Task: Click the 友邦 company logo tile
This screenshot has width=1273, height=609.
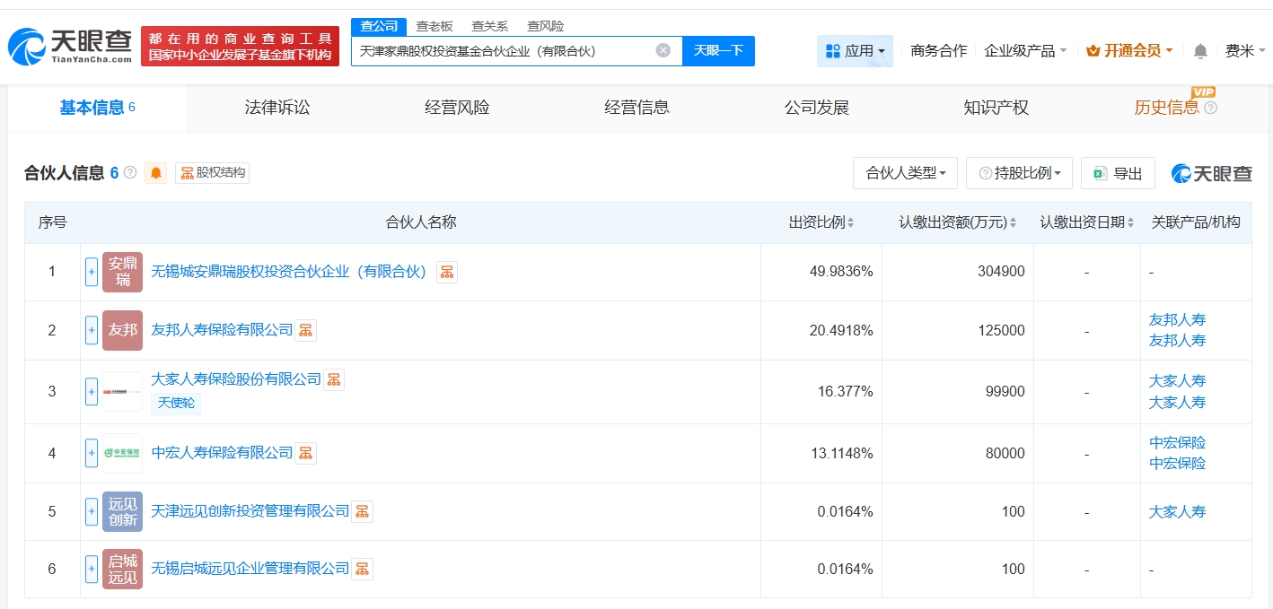Action: click(x=123, y=330)
